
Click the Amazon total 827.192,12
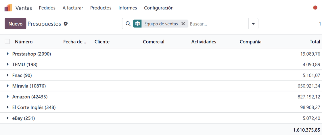(309, 97)
